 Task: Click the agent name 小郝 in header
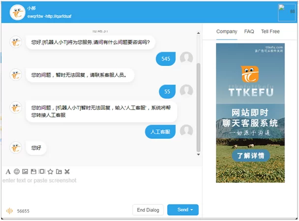pyautogui.click(x=31, y=8)
